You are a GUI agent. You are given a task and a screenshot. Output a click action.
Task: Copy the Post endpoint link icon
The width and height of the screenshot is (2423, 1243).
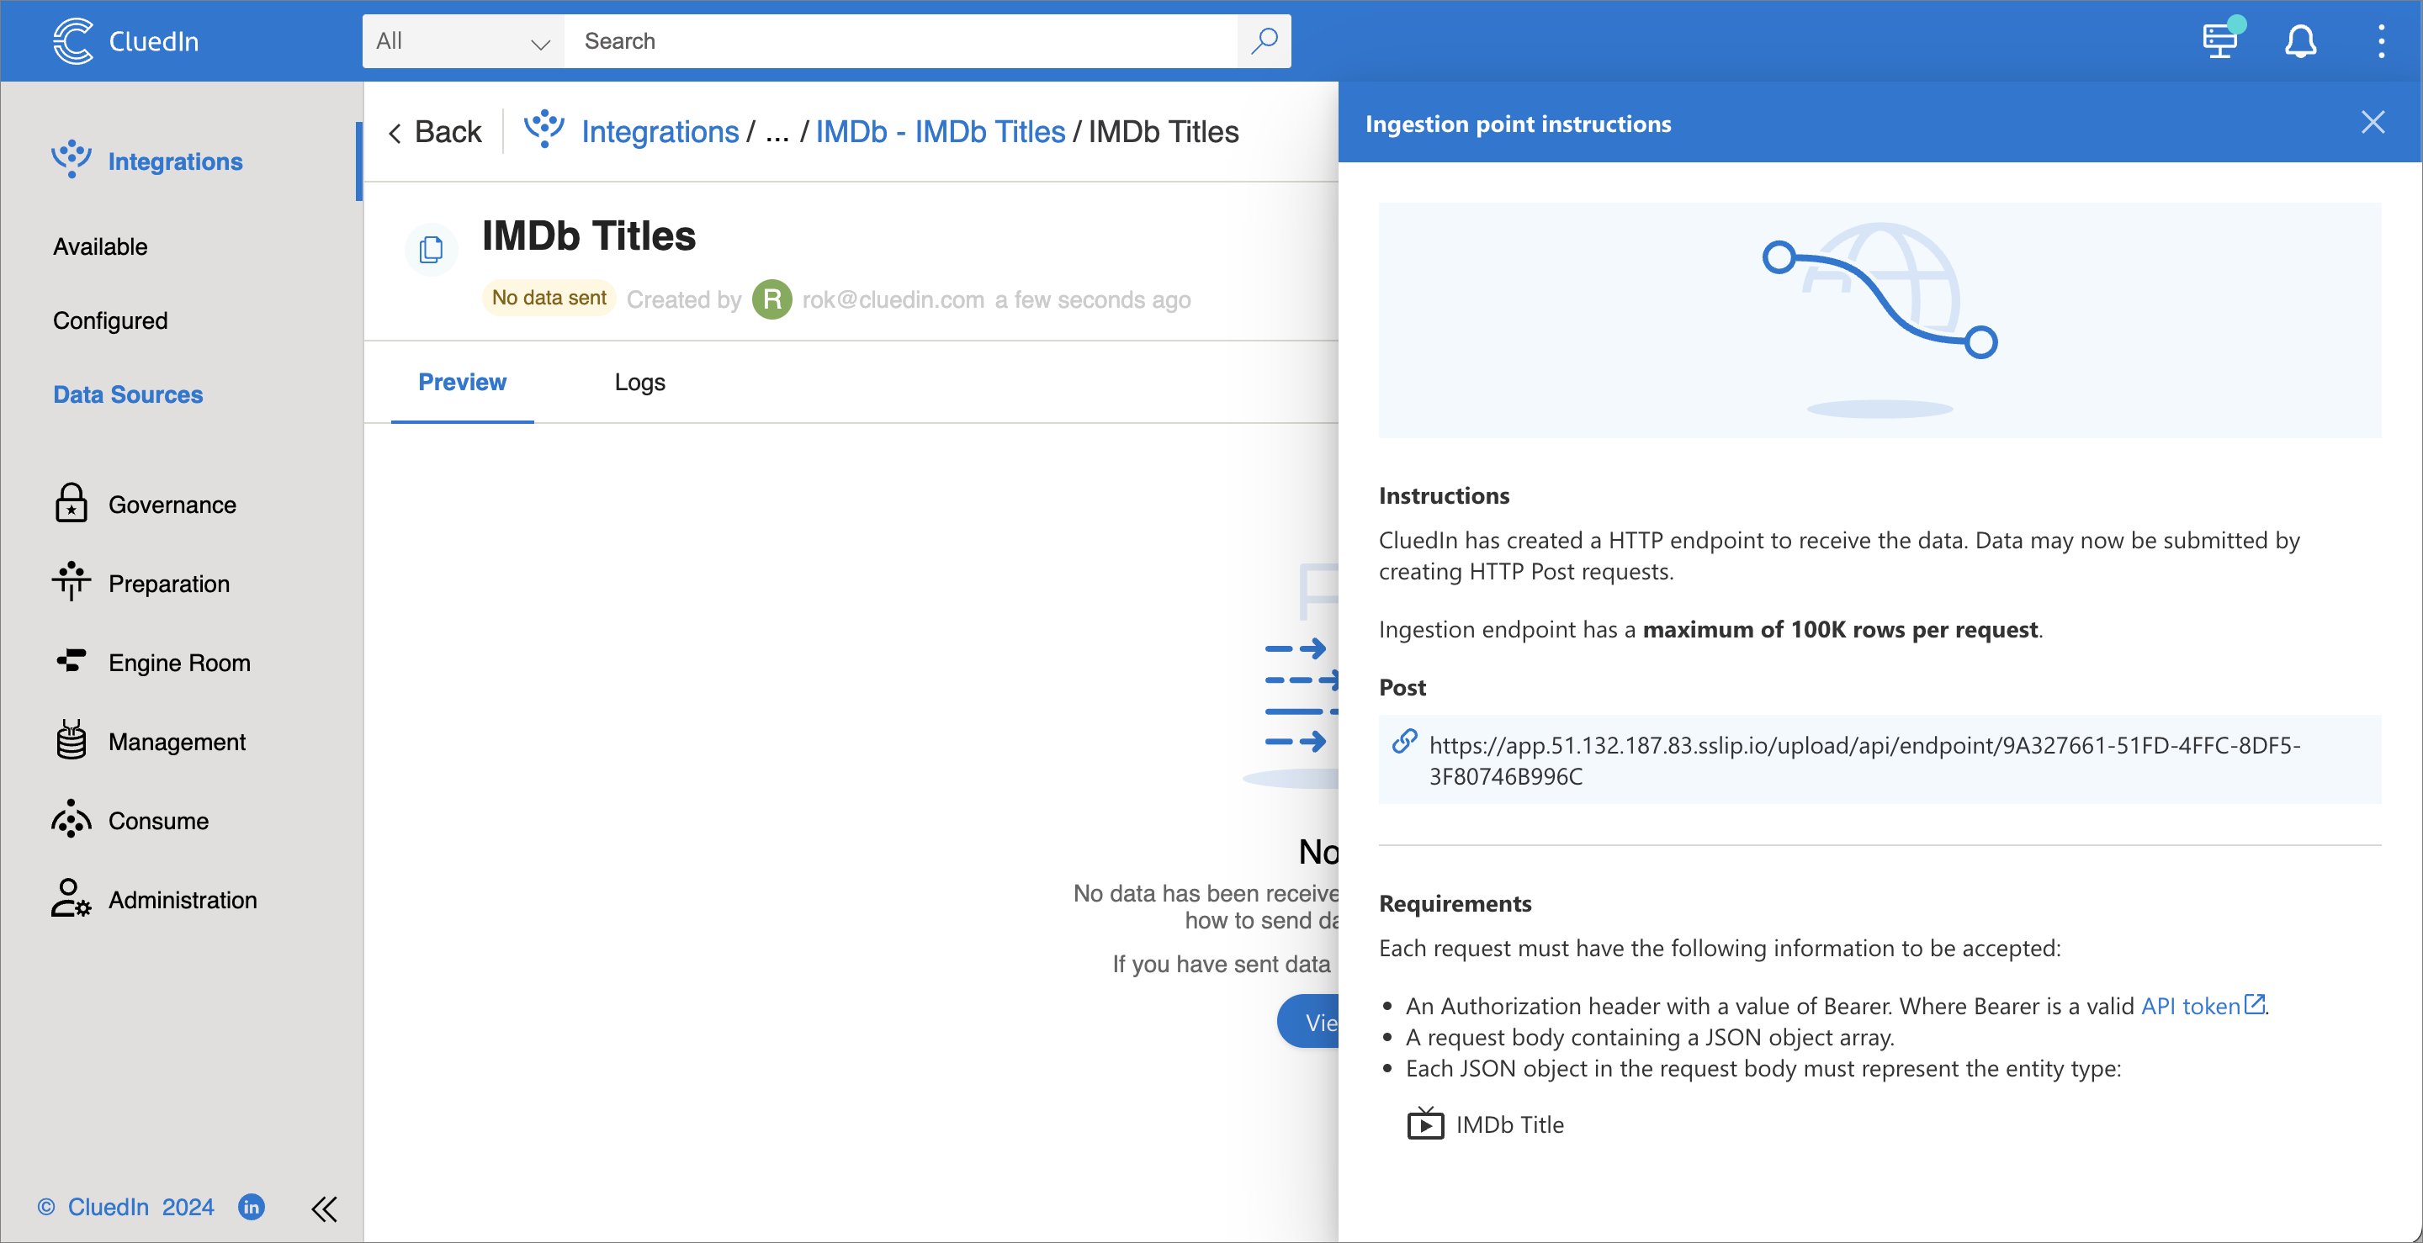[1403, 742]
